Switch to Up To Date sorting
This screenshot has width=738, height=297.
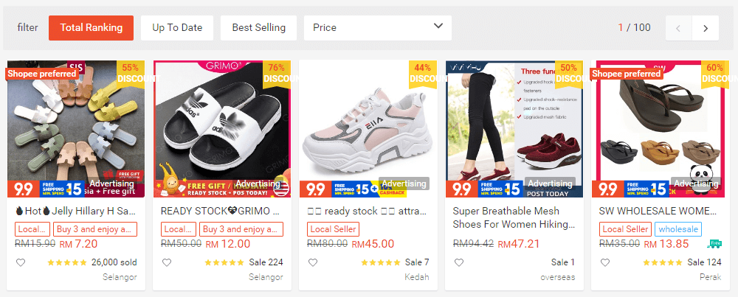[x=177, y=28]
